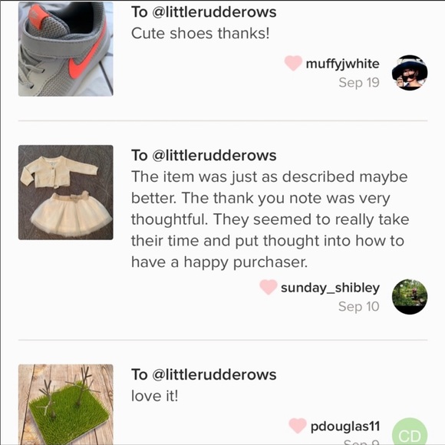Screen dimensions: 445x445
Task: Open the green CD avatar of pdouglas11
Action: pyautogui.click(x=410, y=431)
